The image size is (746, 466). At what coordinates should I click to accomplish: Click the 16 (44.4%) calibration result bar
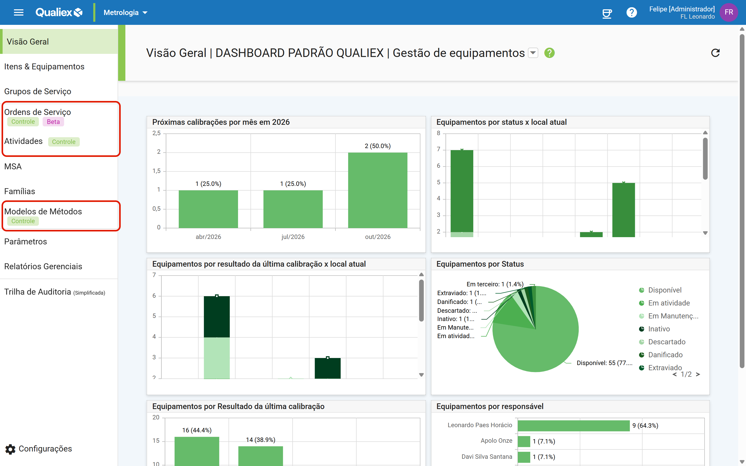coord(197,451)
